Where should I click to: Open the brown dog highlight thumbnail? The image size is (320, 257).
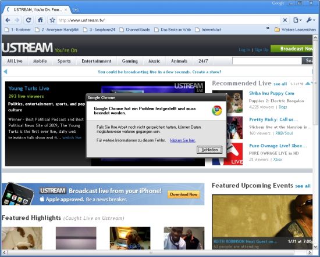tap(130, 238)
